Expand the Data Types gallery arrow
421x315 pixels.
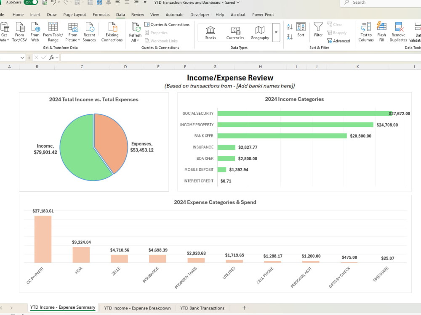(x=276, y=32)
